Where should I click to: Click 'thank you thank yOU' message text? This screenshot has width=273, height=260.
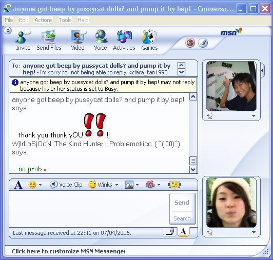51,135
